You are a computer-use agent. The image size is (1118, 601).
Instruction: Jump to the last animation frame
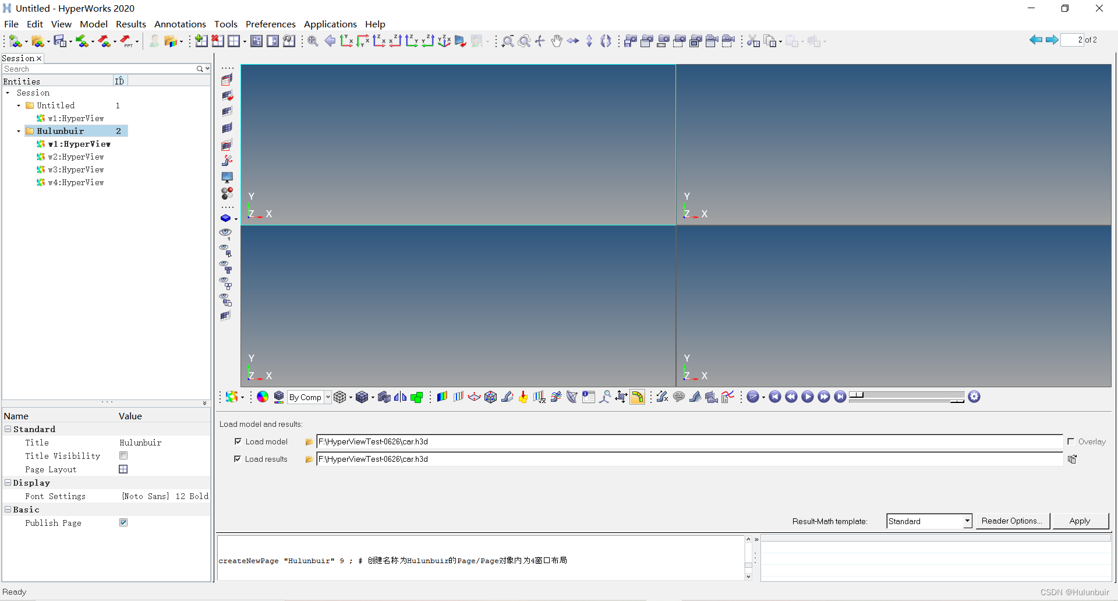[840, 397]
